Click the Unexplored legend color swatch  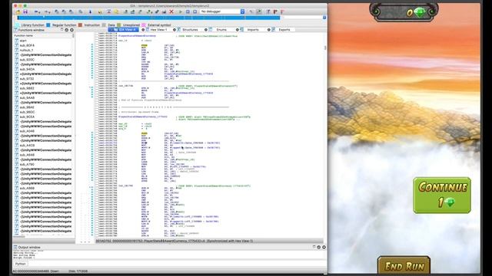pyautogui.click(x=118, y=25)
